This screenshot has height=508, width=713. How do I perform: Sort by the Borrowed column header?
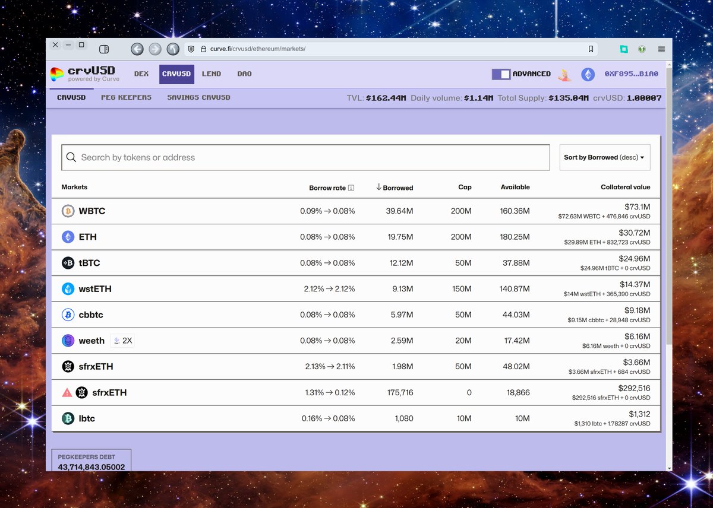pyautogui.click(x=395, y=188)
